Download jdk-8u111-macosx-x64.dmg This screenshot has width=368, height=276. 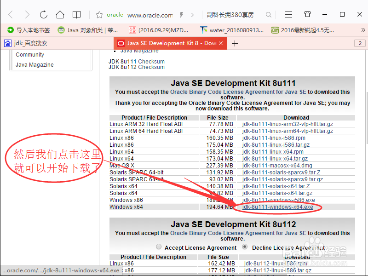277,166
